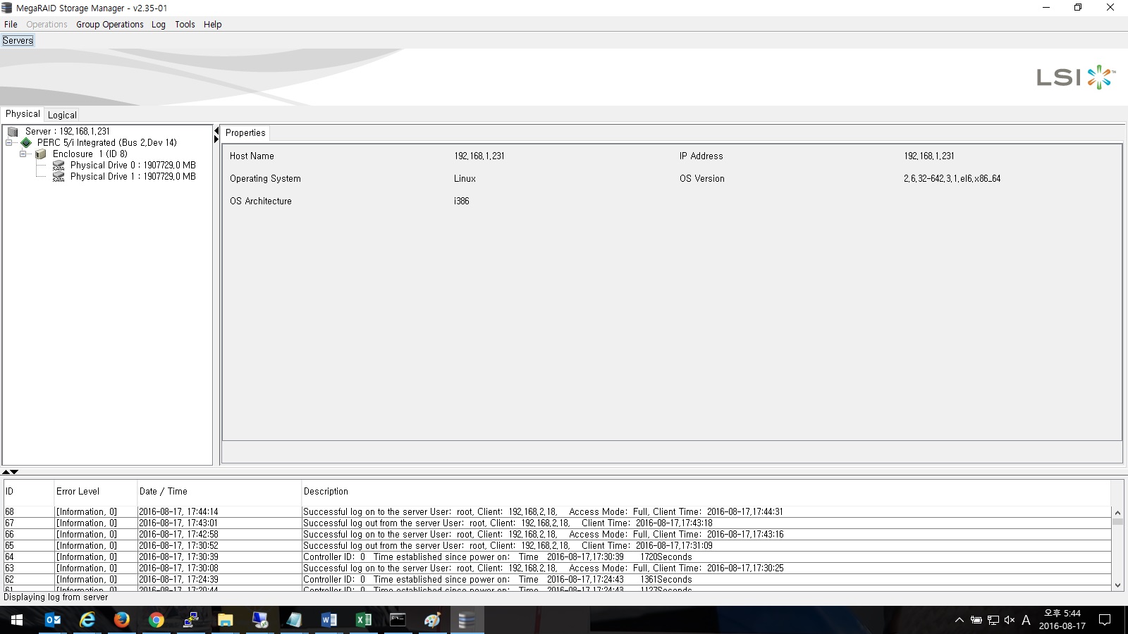The image size is (1128, 634).
Task: Select PERC 5/i Integrated (Bus 2,Dev 14)
Action: [x=107, y=142]
